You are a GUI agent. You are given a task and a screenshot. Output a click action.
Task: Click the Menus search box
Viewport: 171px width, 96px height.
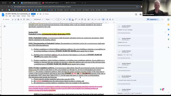6,19
